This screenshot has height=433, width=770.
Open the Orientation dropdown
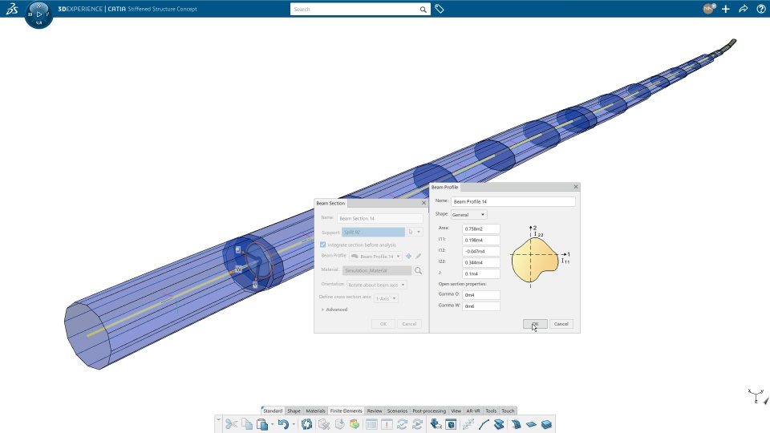point(377,285)
